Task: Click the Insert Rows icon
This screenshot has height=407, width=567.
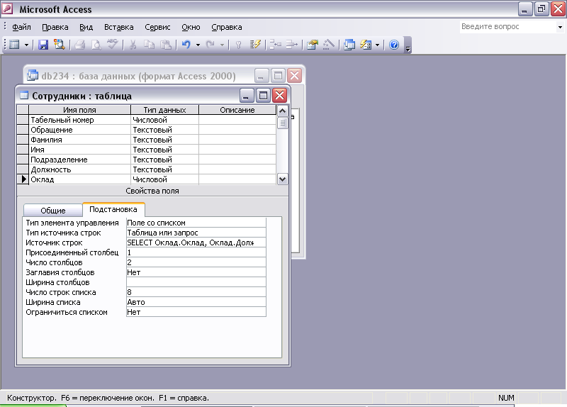Action: coord(276,45)
